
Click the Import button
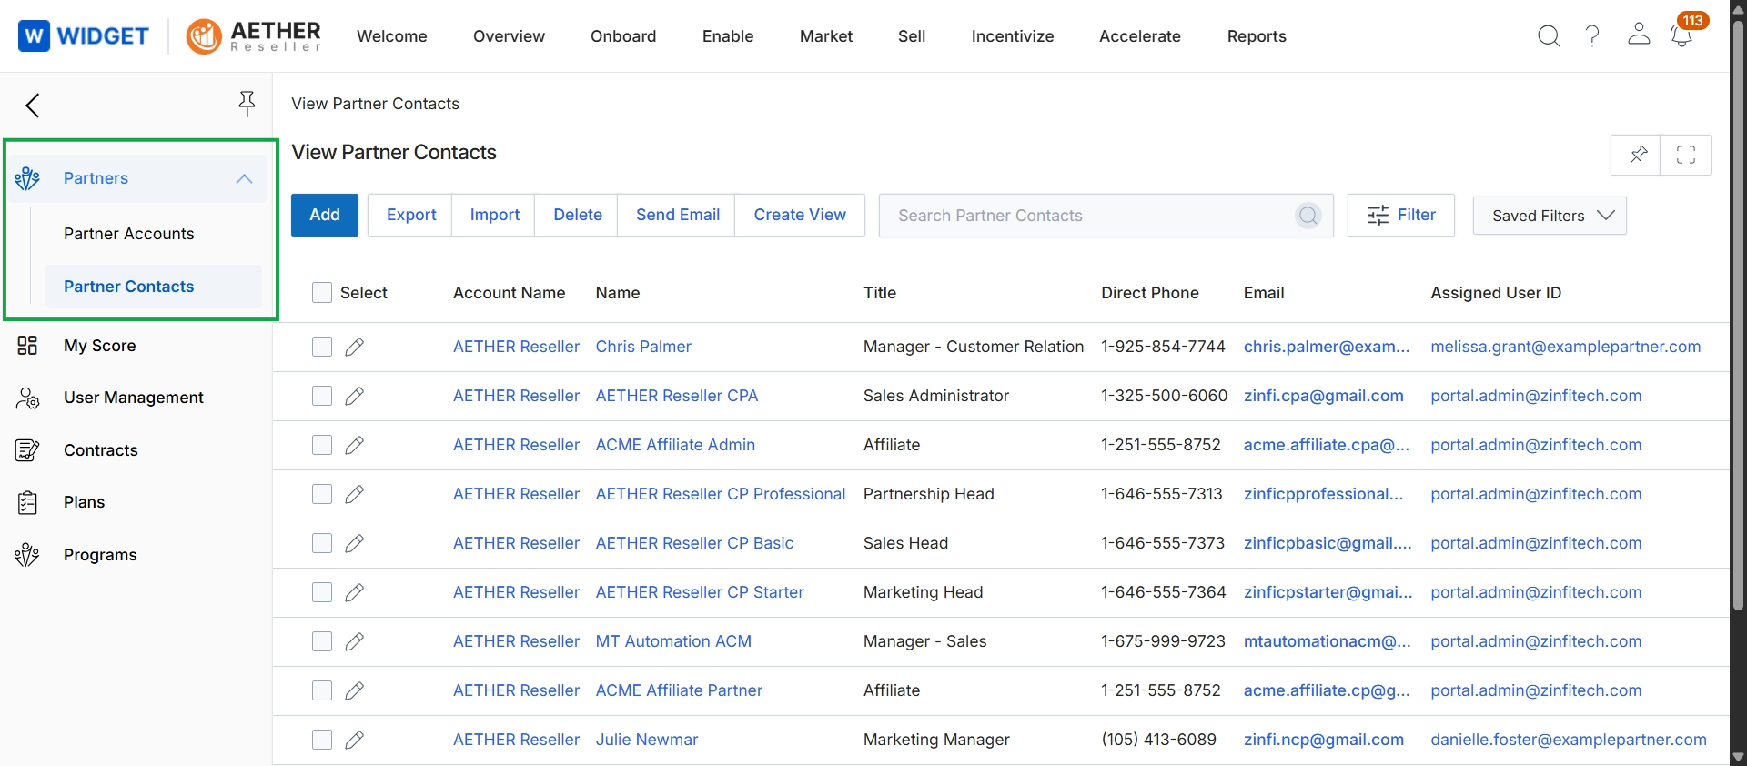(x=495, y=215)
